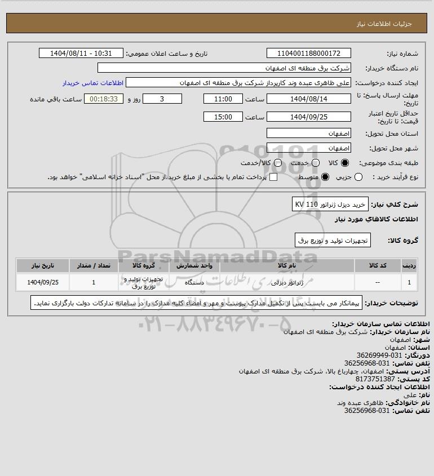This screenshot has width=434, height=476.
Task: Click the postal code 8173751387
Action: tap(375, 379)
